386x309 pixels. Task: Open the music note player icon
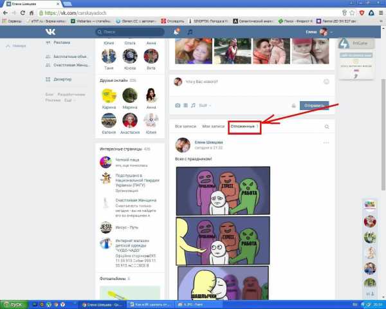click(190, 32)
